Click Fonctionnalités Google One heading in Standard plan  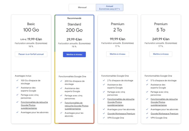[72, 76]
